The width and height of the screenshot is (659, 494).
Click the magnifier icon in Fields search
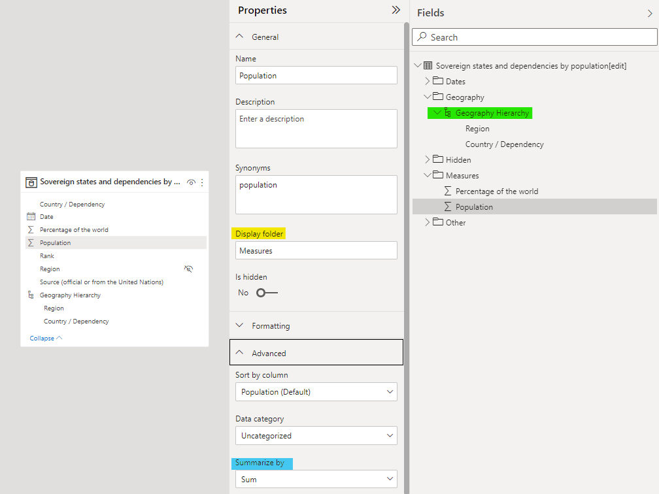pos(422,37)
